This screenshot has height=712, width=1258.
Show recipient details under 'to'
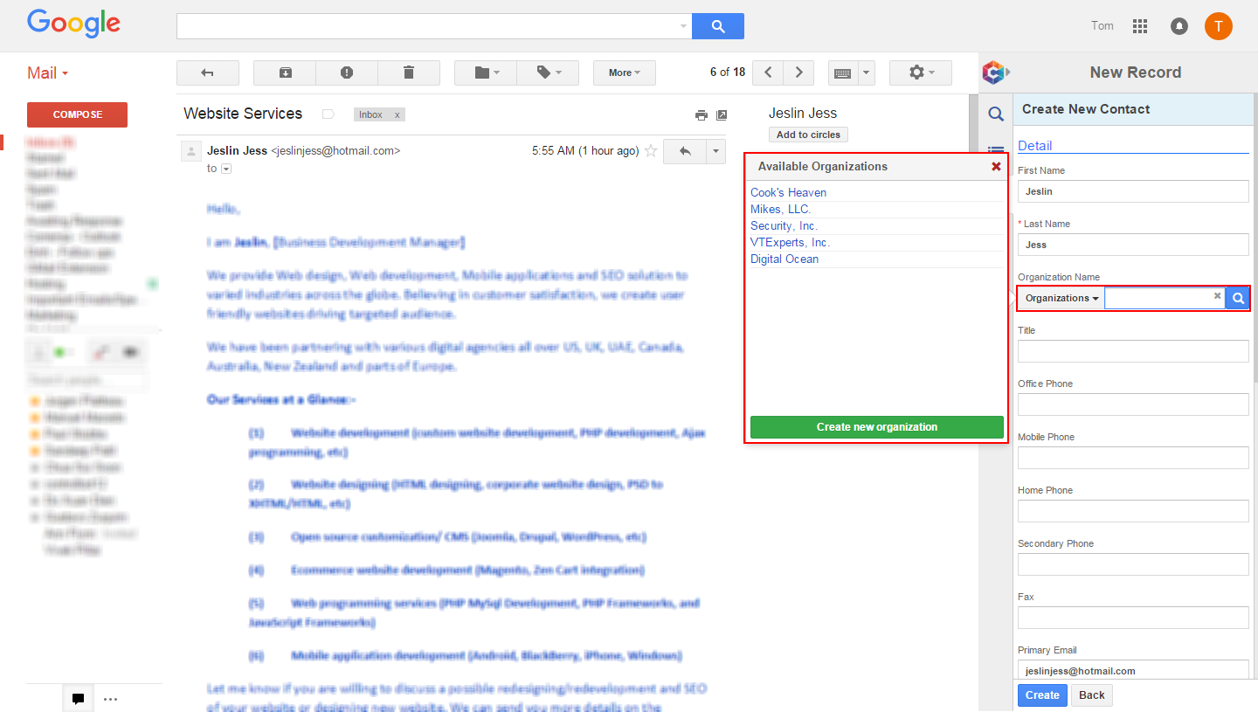pos(226,169)
